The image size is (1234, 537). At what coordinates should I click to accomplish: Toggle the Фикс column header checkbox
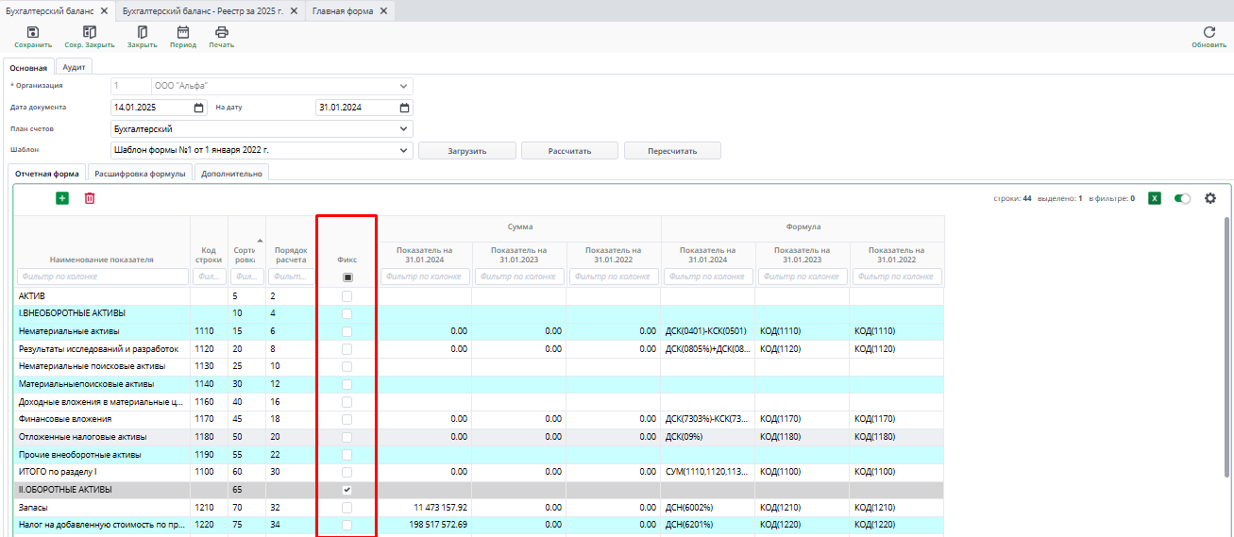click(347, 277)
